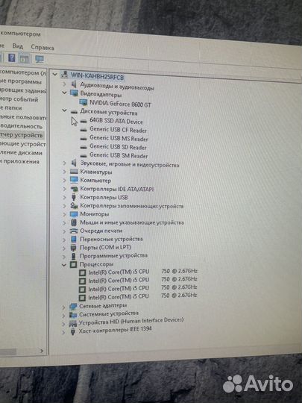Click the Порты (COM и LPT) icon
This screenshot has width=302, height=403.
tap(73, 248)
